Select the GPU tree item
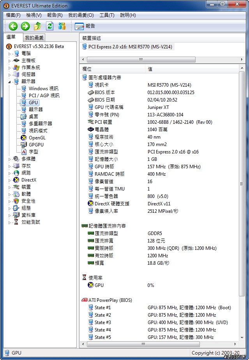This screenshot has height=360, width=249. (33, 103)
